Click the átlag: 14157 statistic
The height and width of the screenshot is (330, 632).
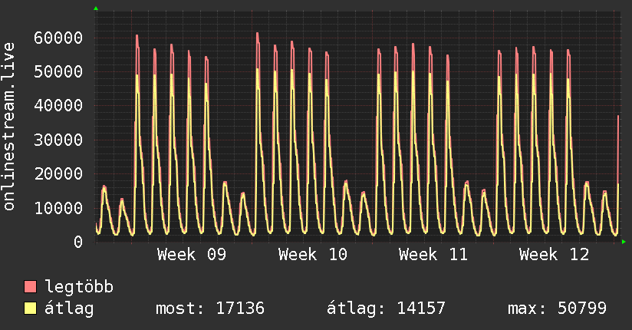[386, 309]
